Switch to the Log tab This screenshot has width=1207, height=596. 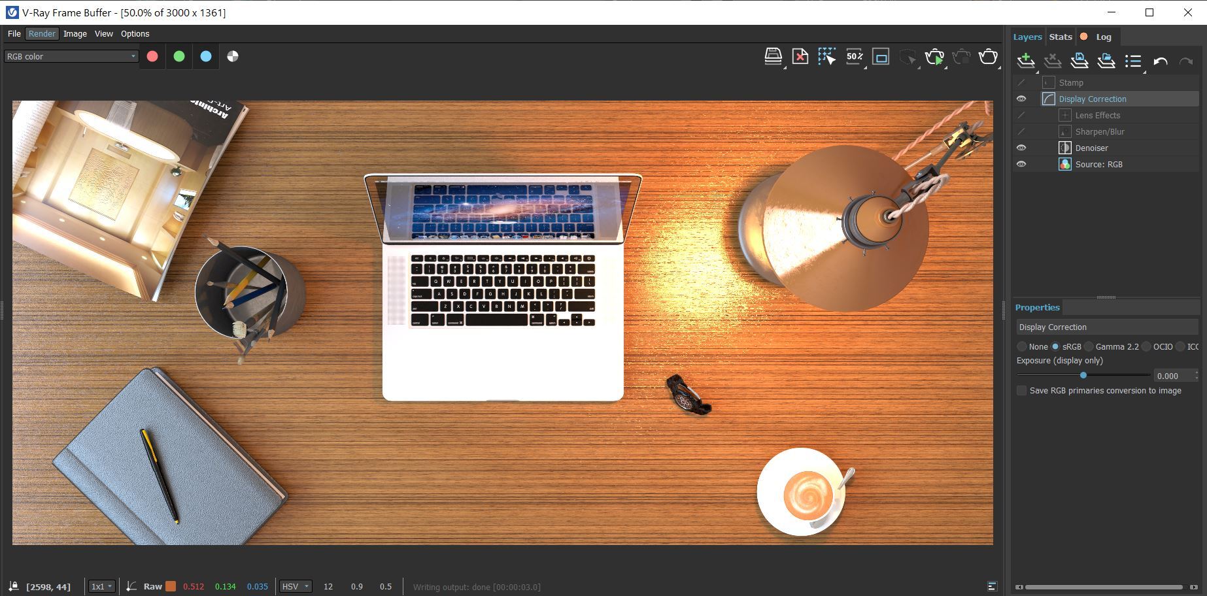pos(1104,37)
